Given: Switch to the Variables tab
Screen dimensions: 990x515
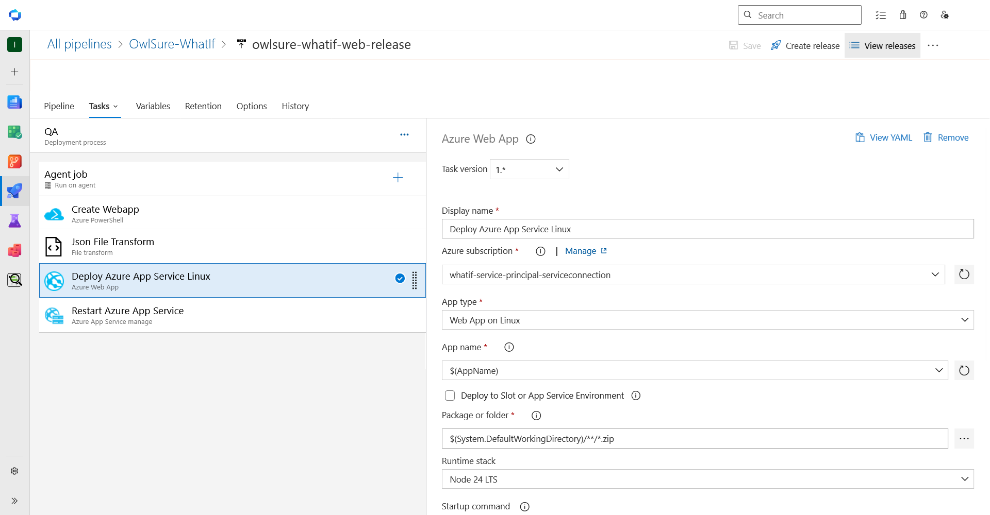Looking at the screenshot, I should coord(153,106).
